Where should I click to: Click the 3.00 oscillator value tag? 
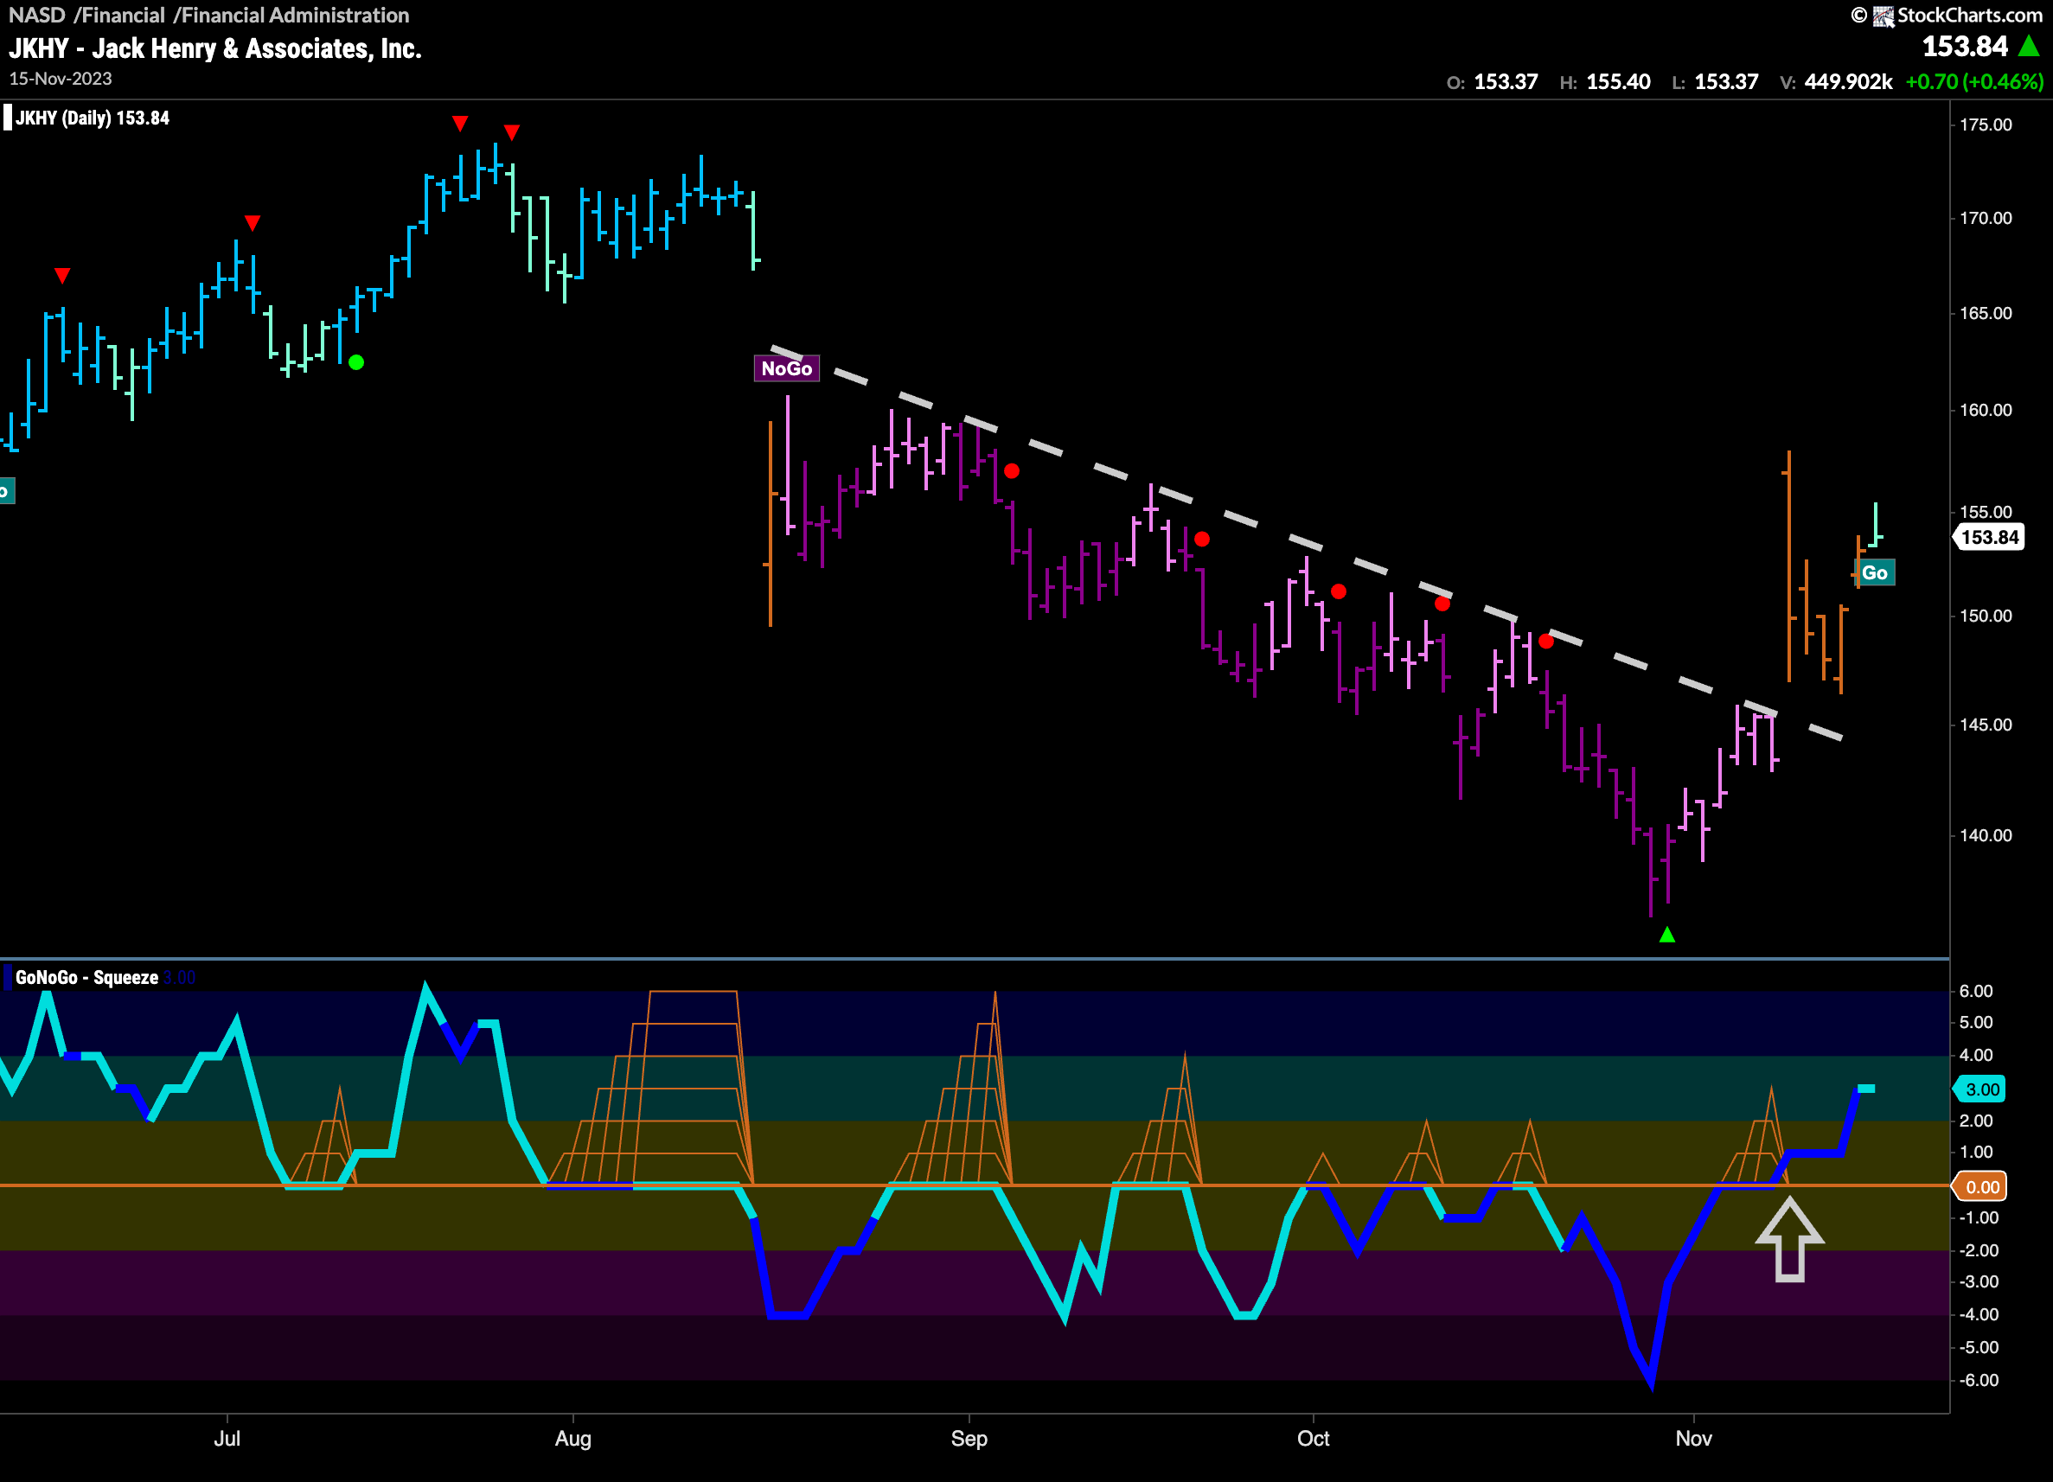(1981, 1089)
